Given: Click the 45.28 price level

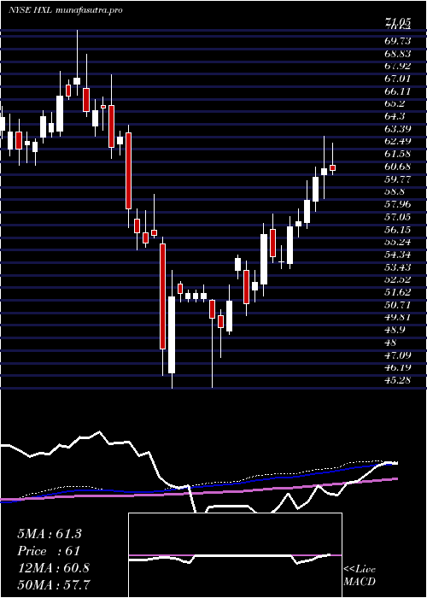Looking at the screenshot, I should [398, 380].
